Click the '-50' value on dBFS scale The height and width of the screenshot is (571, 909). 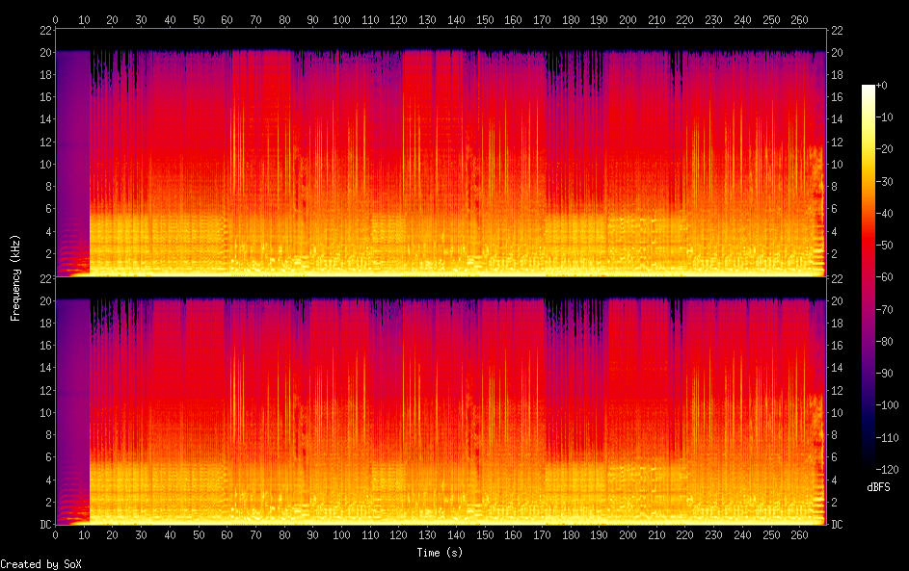click(885, 245)
